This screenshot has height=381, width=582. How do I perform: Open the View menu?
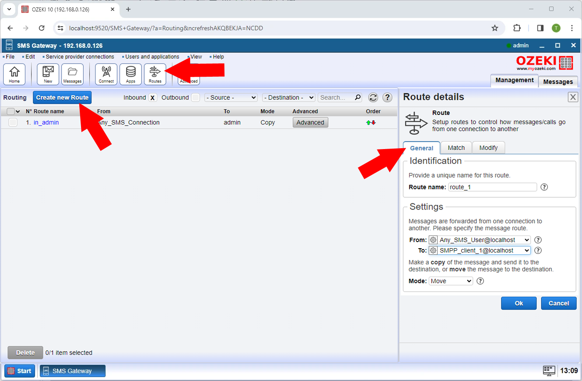click(x=196, y=57)
